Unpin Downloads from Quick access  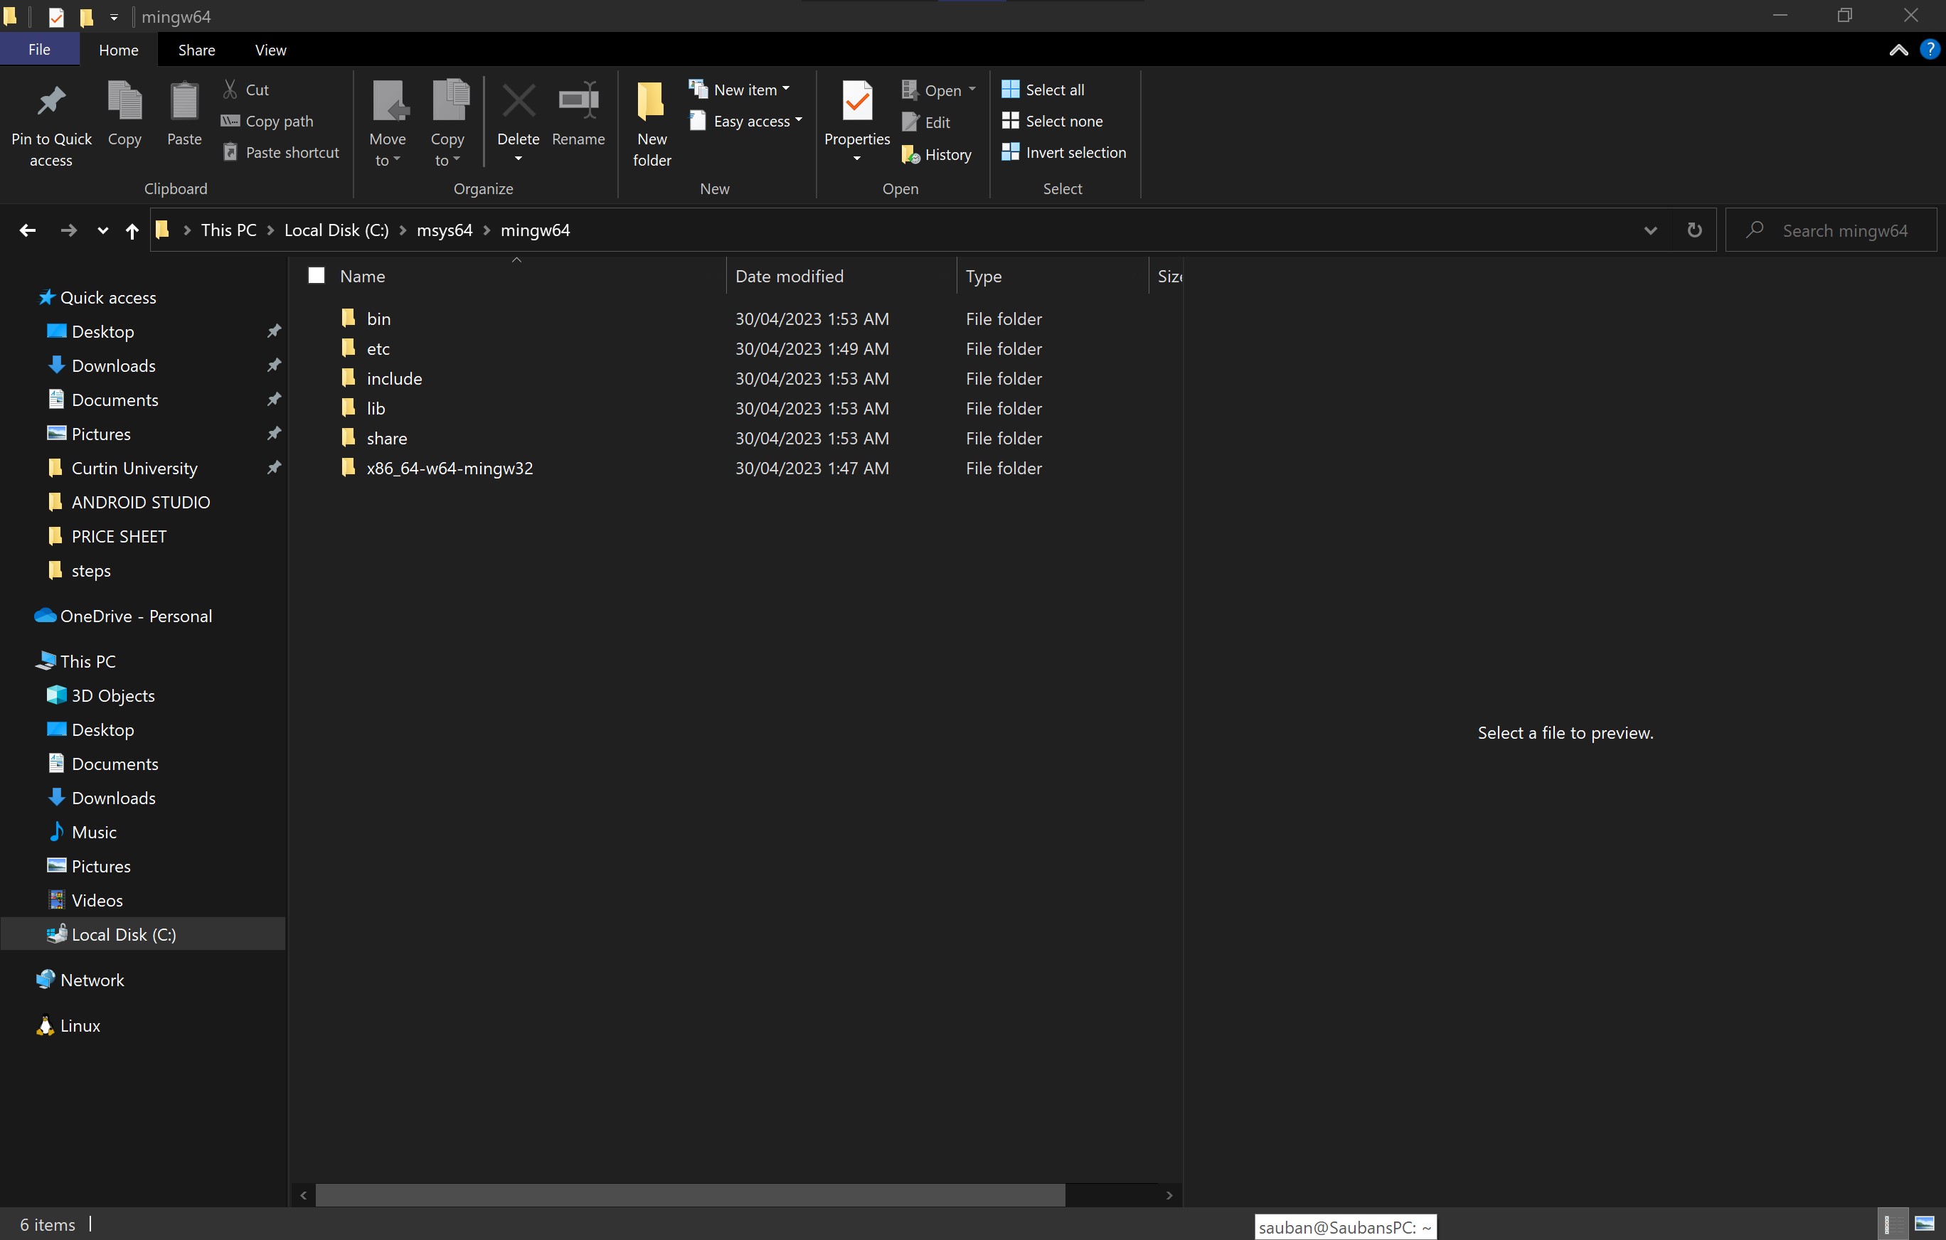click(274, 365)
